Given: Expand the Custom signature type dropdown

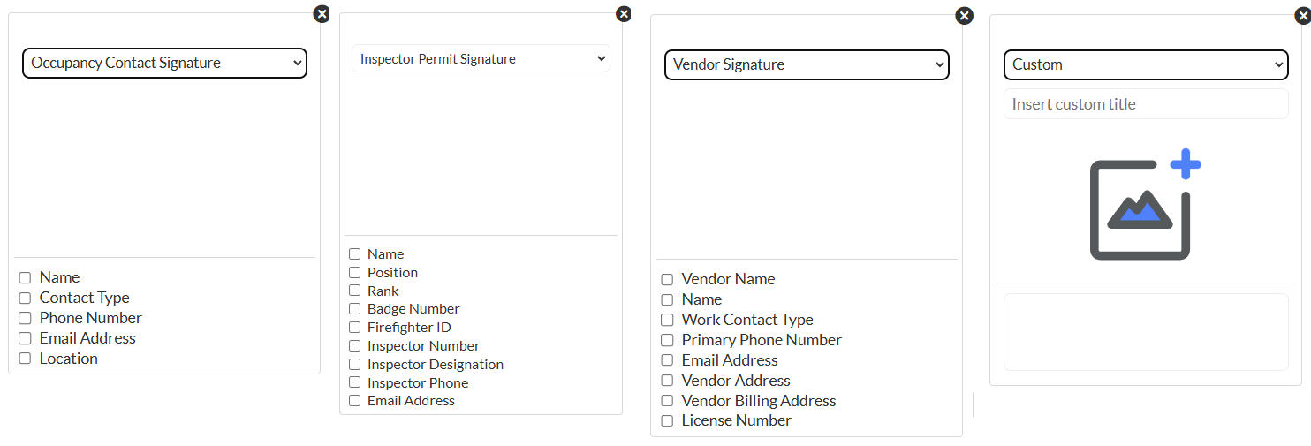Looking at the screenshot, I should coord(1146,64).
